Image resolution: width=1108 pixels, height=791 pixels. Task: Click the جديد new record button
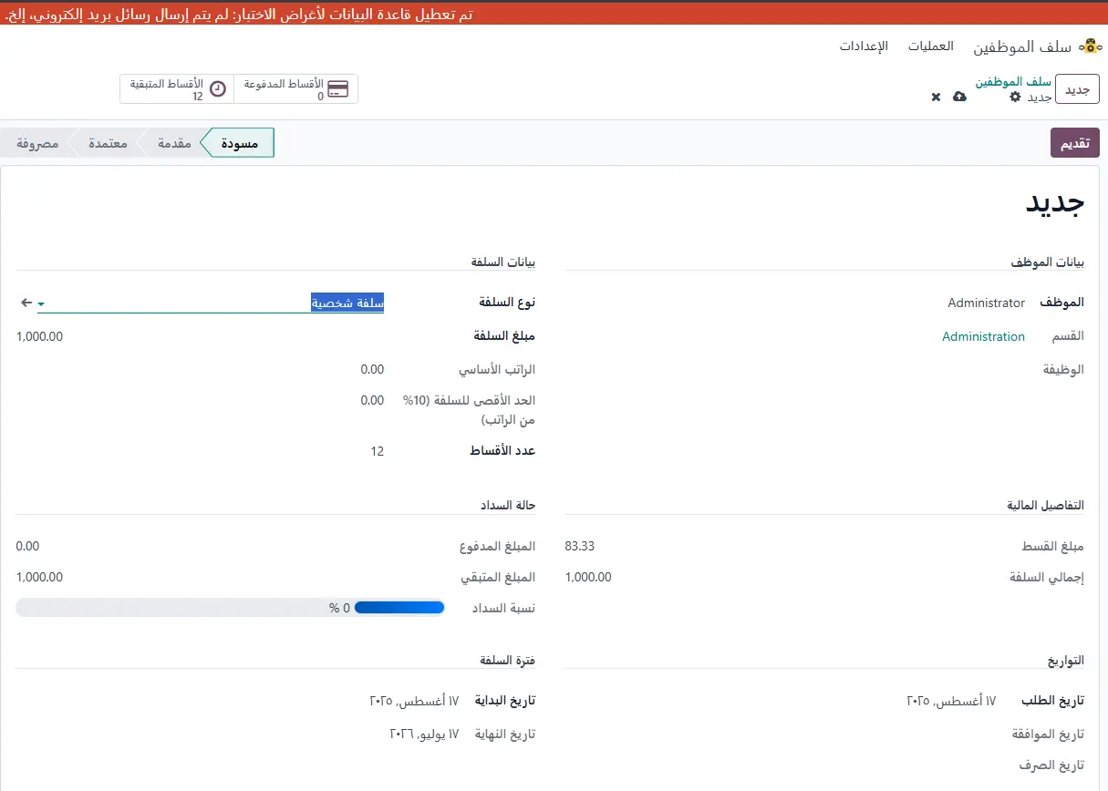tap(1077, 90)
